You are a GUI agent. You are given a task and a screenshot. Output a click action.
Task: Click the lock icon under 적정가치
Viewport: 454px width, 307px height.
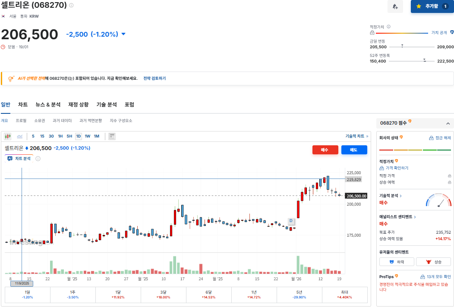tap(372, 33)
